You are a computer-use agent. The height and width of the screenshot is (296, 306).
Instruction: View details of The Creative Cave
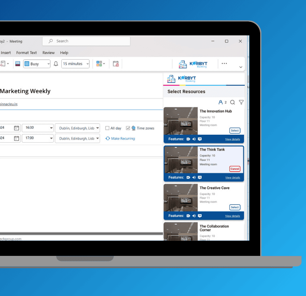tap(232, 216)
